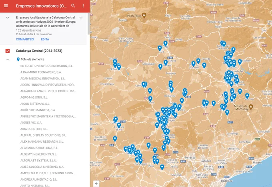Uncheck the Catalunya Central (2014-2023) layer

tap(8, 51)
